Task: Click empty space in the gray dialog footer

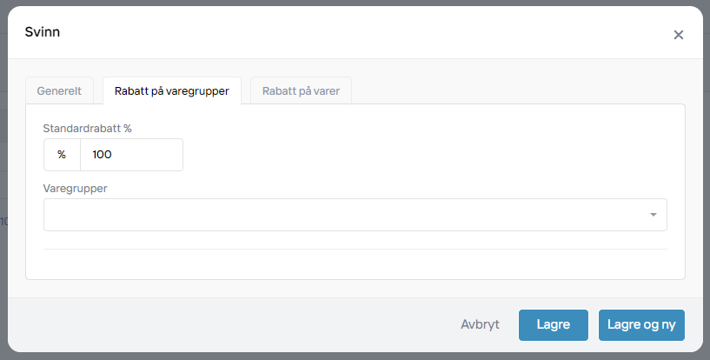Action: point(217,325)
